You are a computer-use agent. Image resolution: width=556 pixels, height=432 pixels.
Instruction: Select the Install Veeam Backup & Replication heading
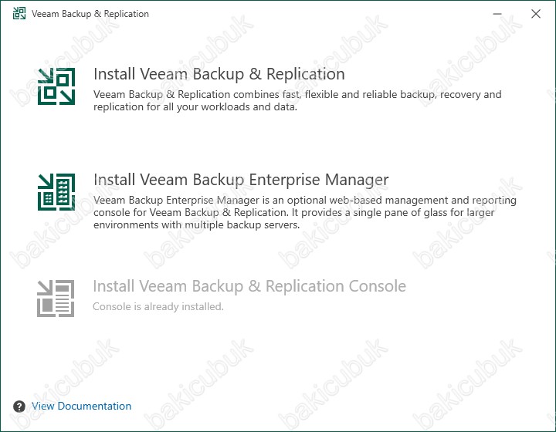[219, 74]
